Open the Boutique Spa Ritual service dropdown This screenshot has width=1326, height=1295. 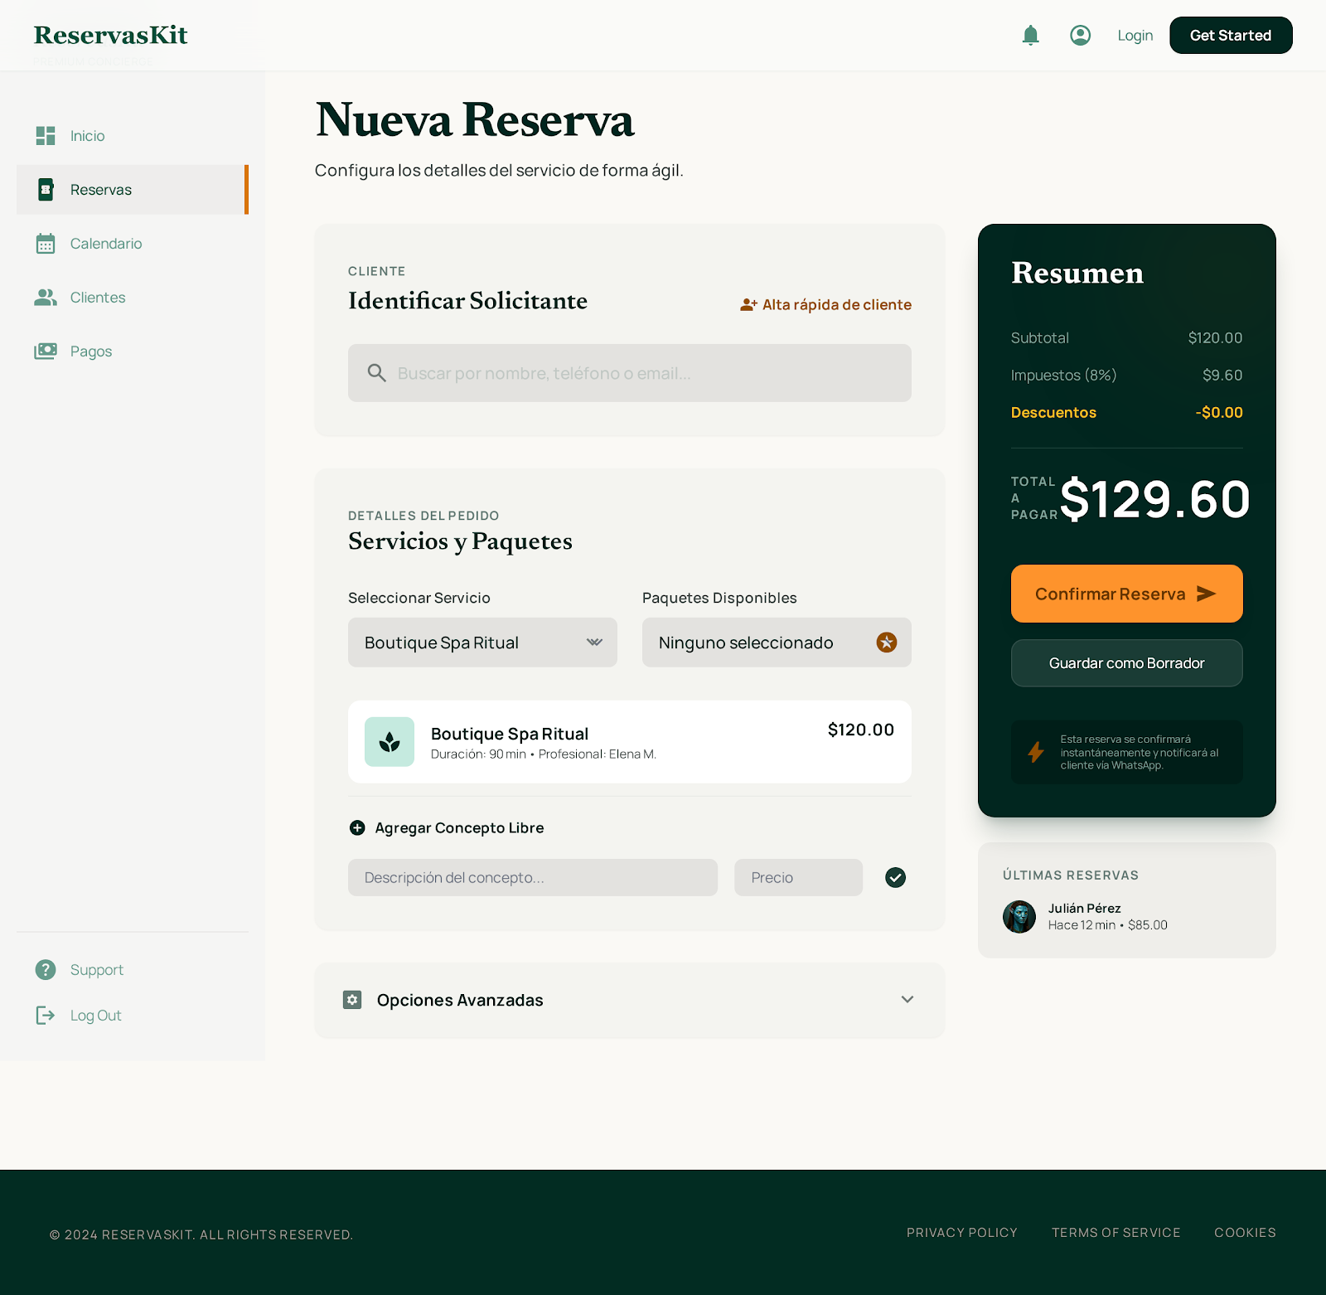coord(482,642)
